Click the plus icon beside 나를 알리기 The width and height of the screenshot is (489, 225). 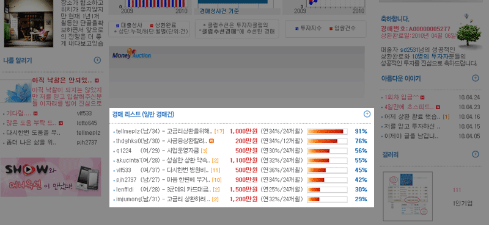(x=97, y=60)
